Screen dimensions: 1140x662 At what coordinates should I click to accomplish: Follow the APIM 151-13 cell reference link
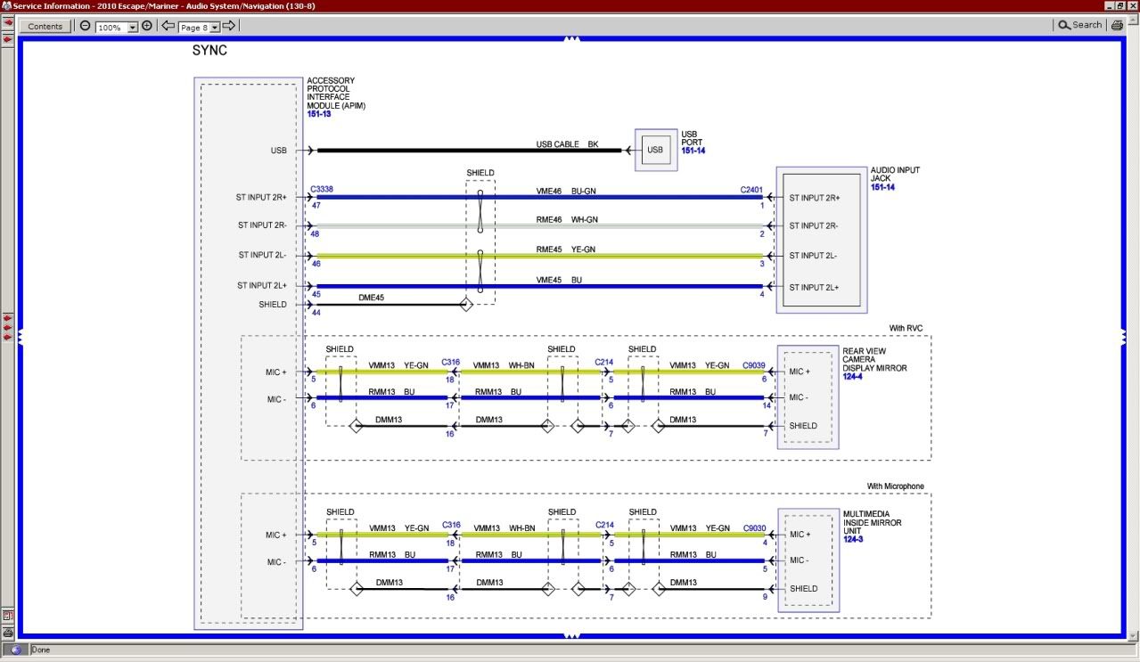click(x=319, y=114)
